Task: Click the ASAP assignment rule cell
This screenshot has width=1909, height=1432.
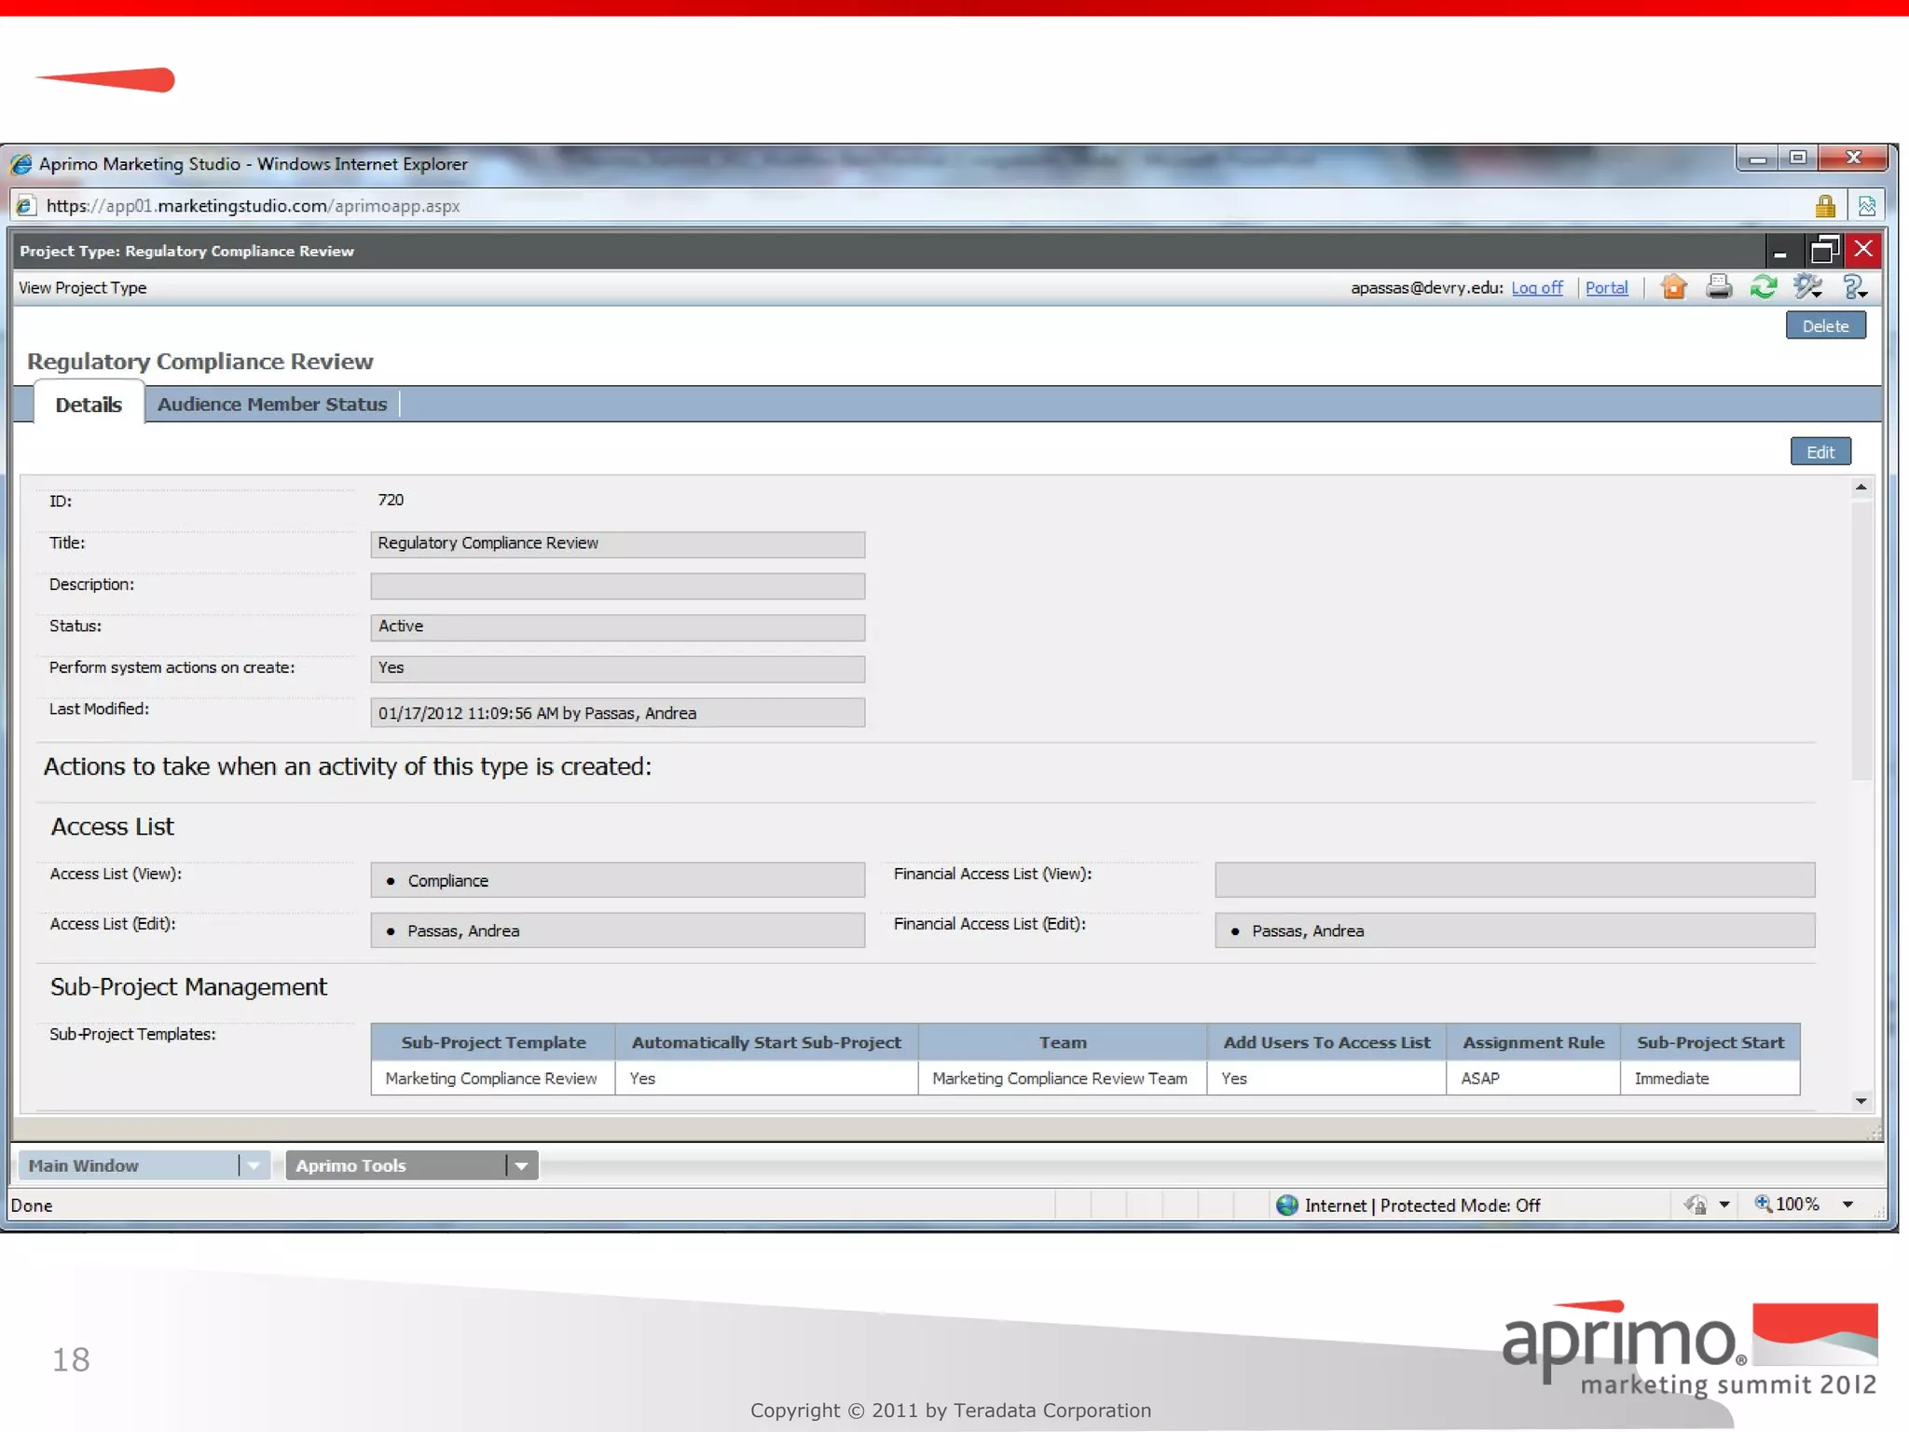Action: point(1533,1079)
